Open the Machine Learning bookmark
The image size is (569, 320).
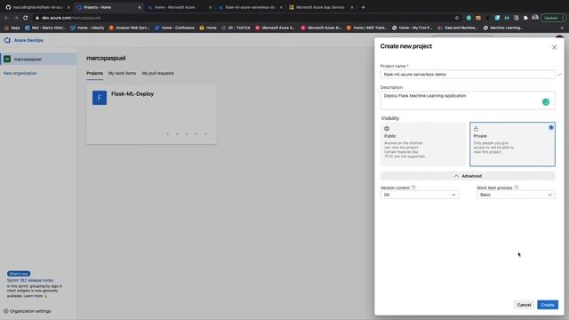click(x=503, y=28)
